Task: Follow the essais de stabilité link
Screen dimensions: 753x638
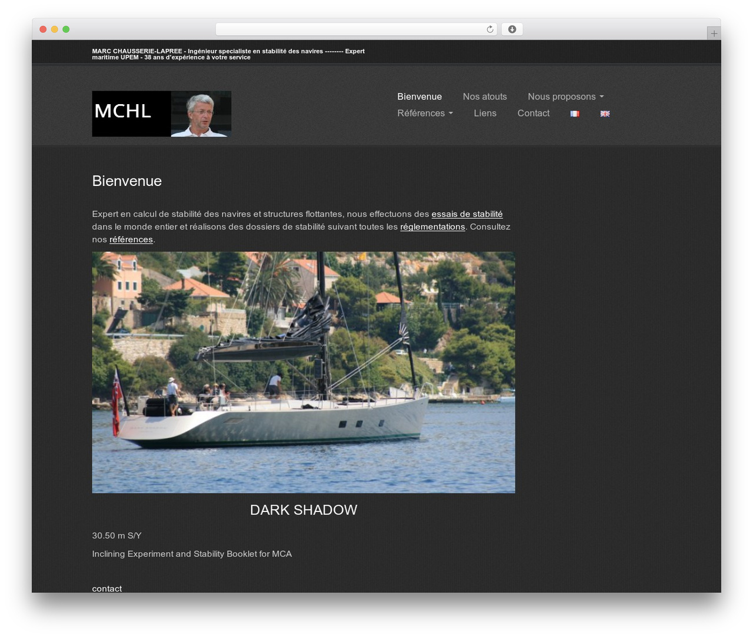Action: (467, 214)
